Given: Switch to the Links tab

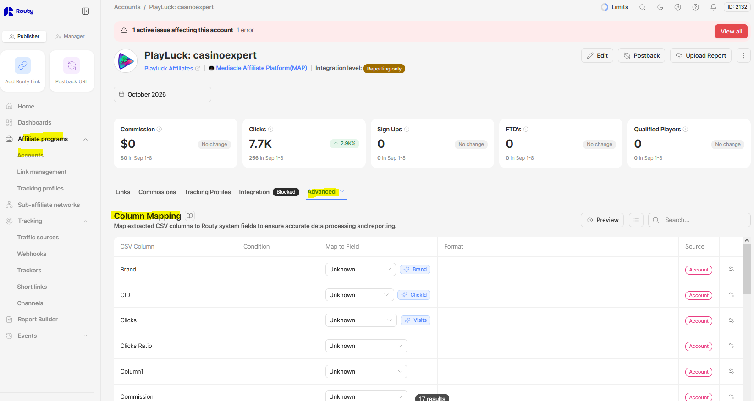Looking at the screenshot, I should (x=123, y=192).
